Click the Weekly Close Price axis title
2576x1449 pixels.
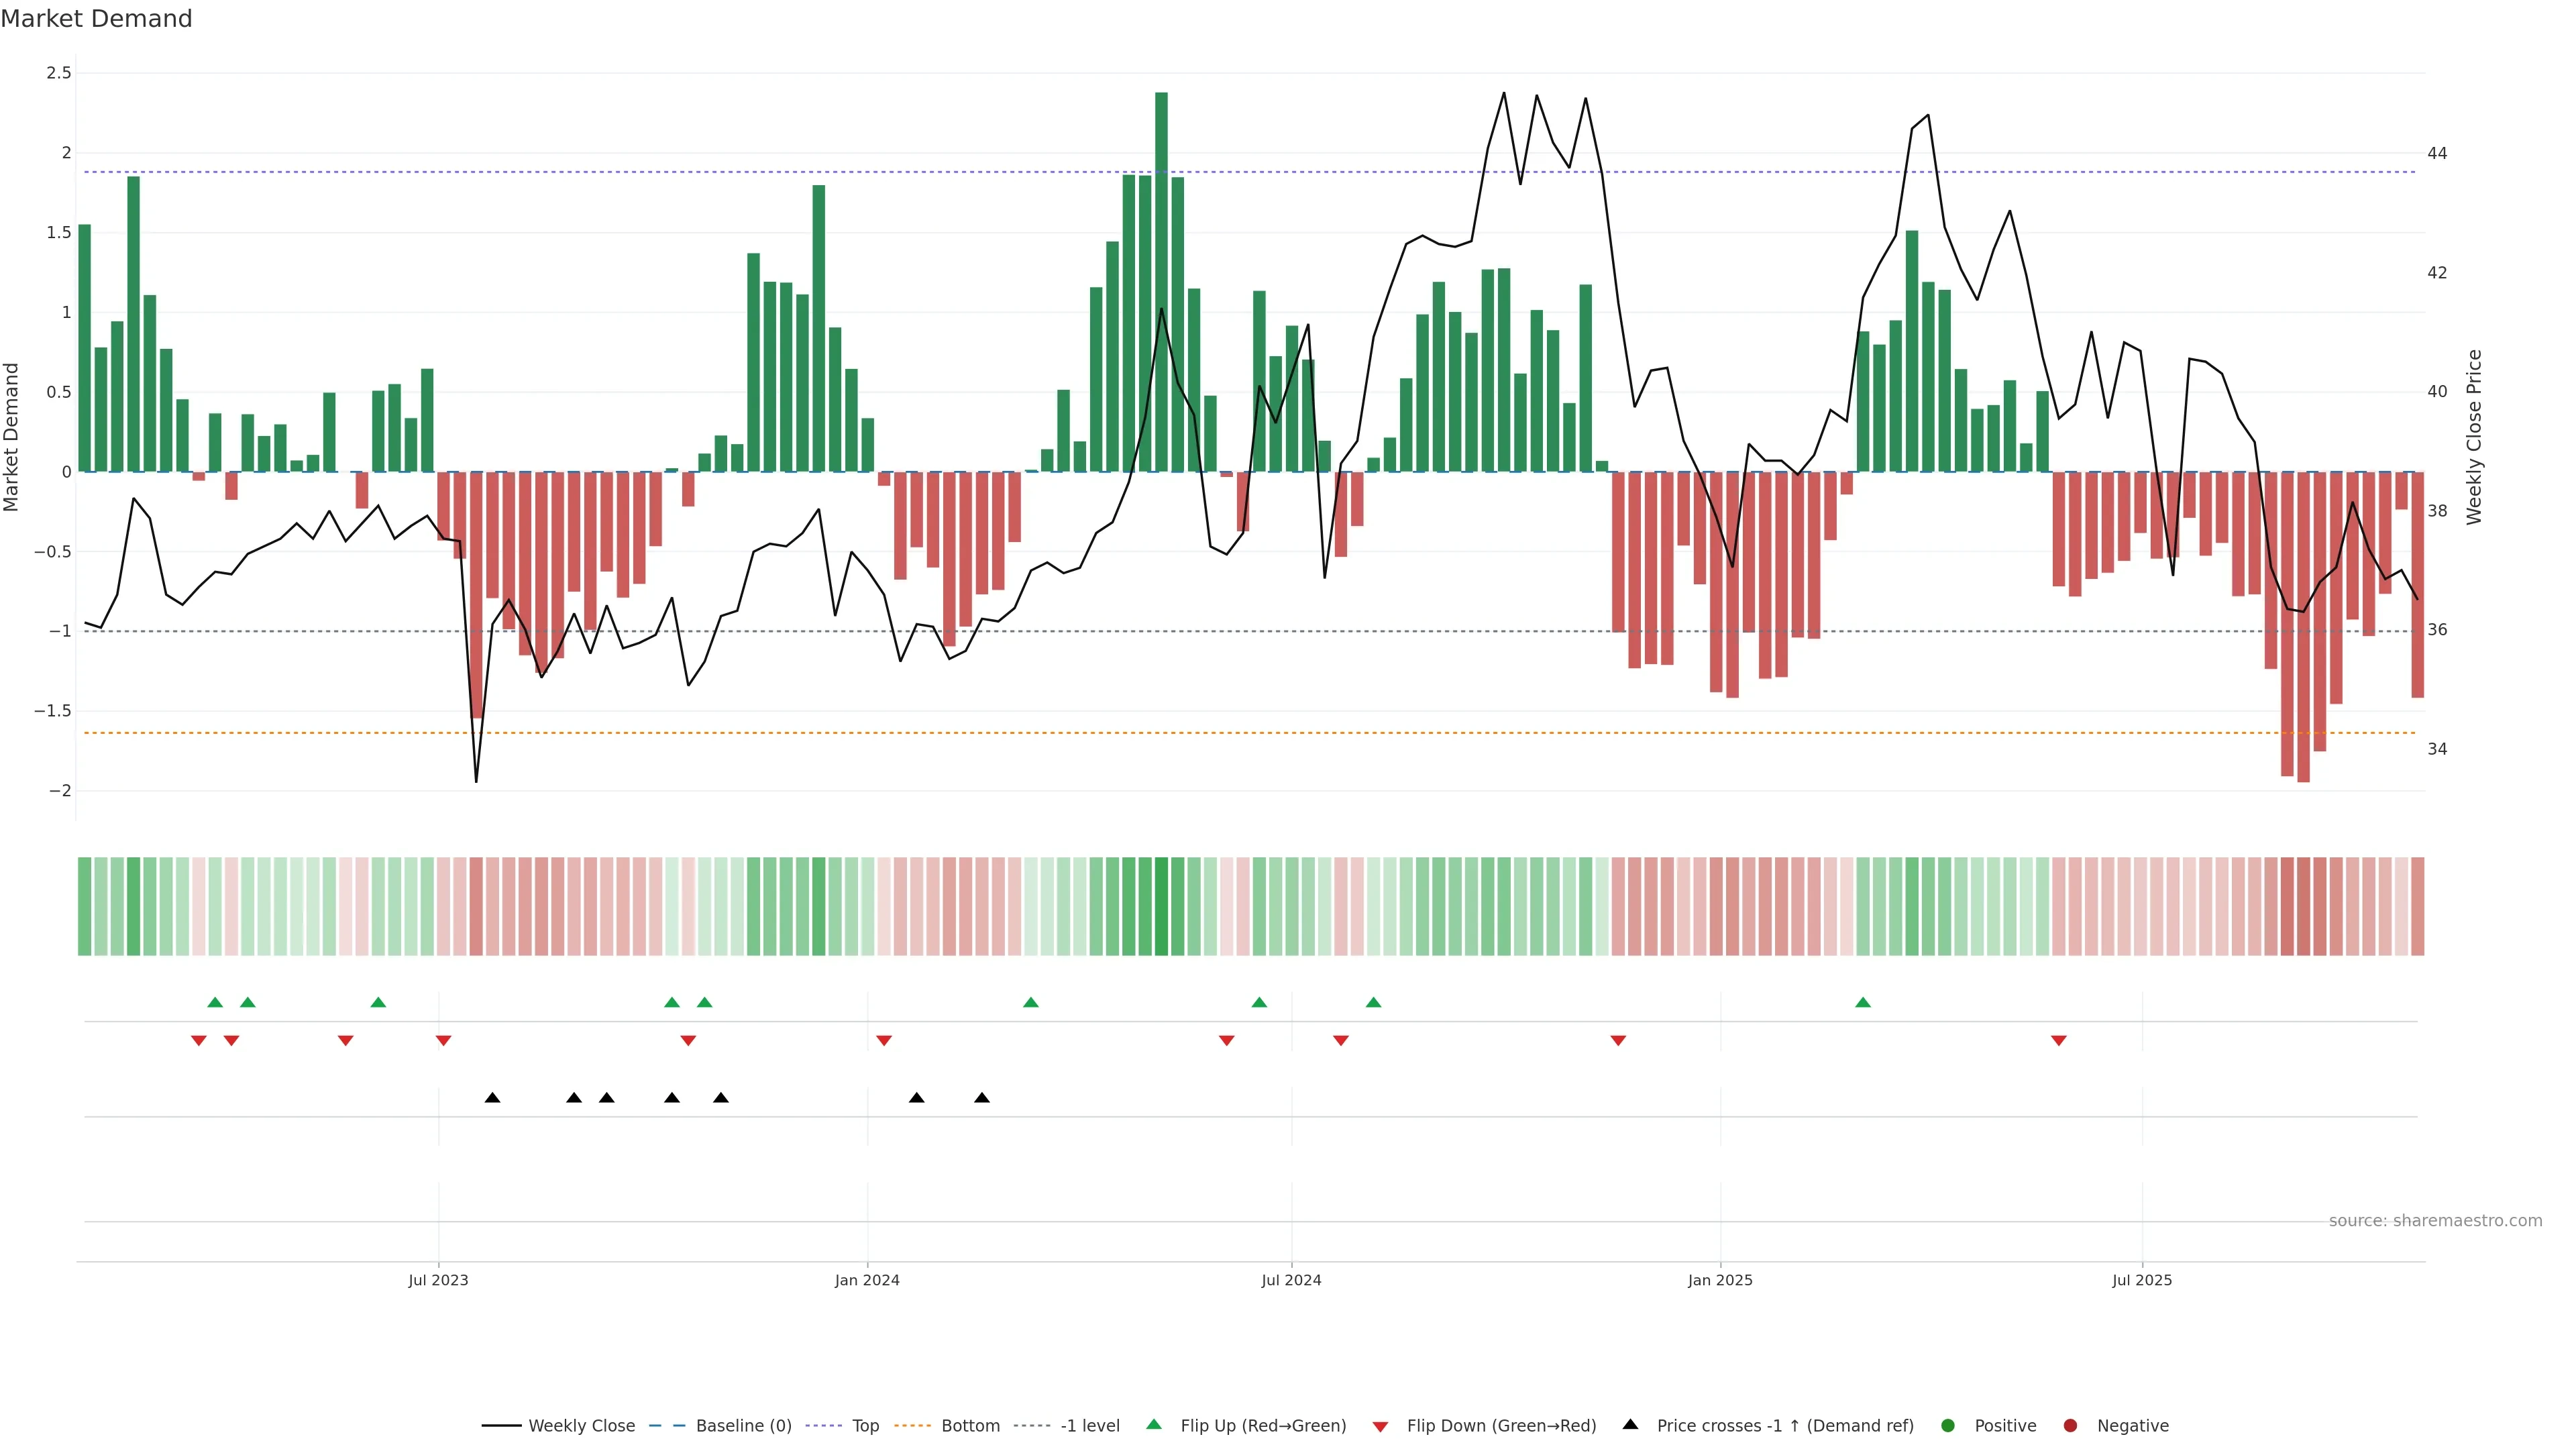point(2474,437)
